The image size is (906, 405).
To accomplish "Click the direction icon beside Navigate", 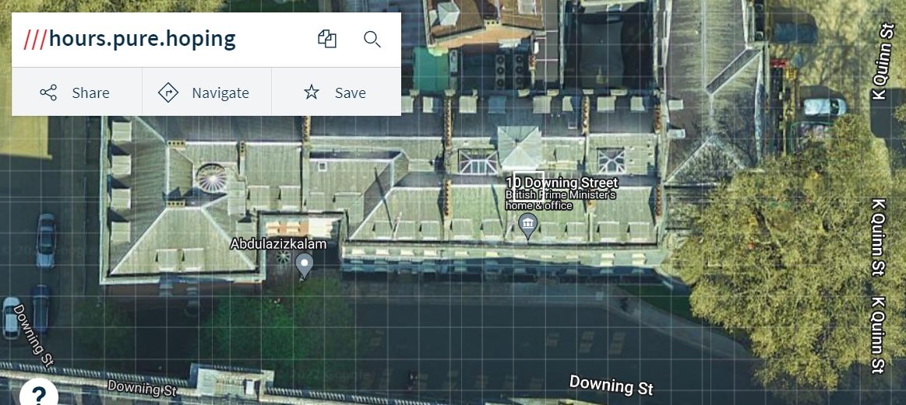I will 168,93.
